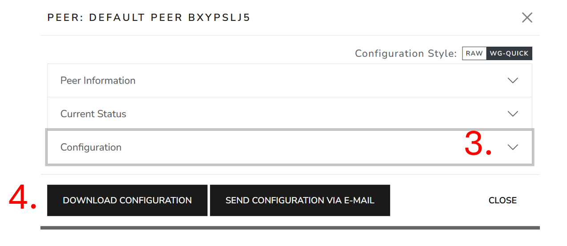Close the peer dialog with the X icon
567x246 pixels.
pos(527,18)
